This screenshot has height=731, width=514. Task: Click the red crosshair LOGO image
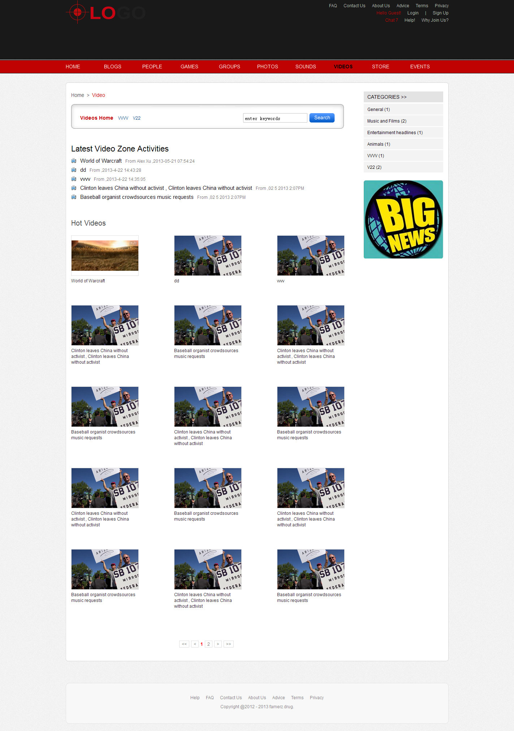105,13
